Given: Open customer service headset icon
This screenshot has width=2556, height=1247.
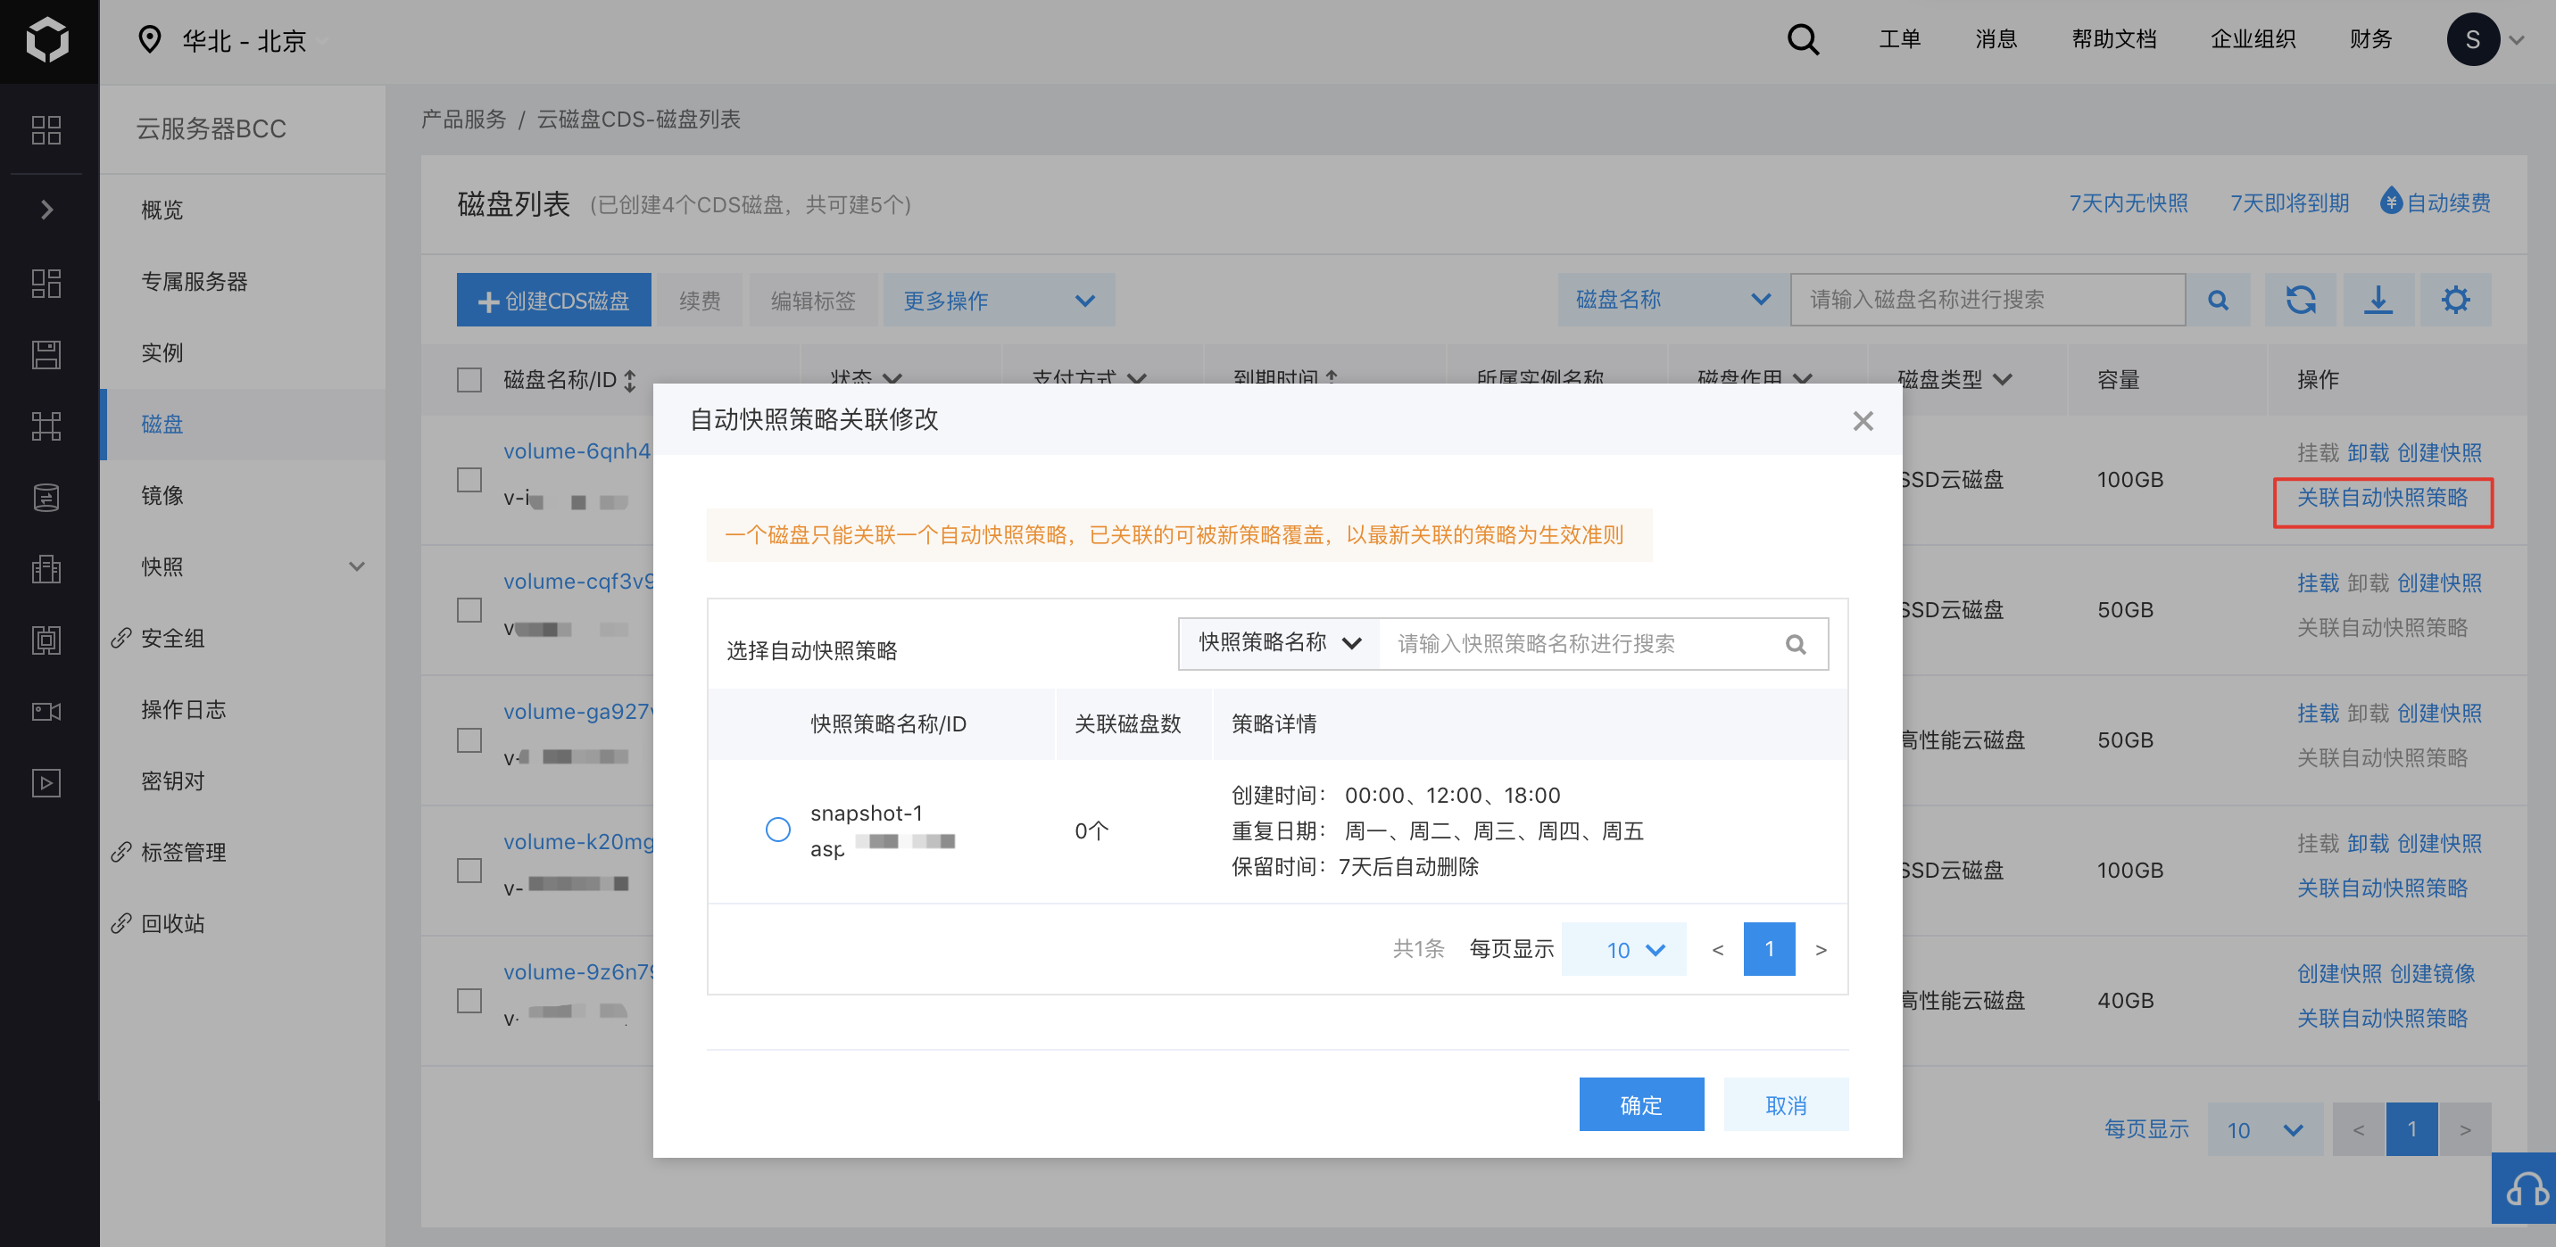Looking at the screenshot, I should click(x=2526, y=1186).
